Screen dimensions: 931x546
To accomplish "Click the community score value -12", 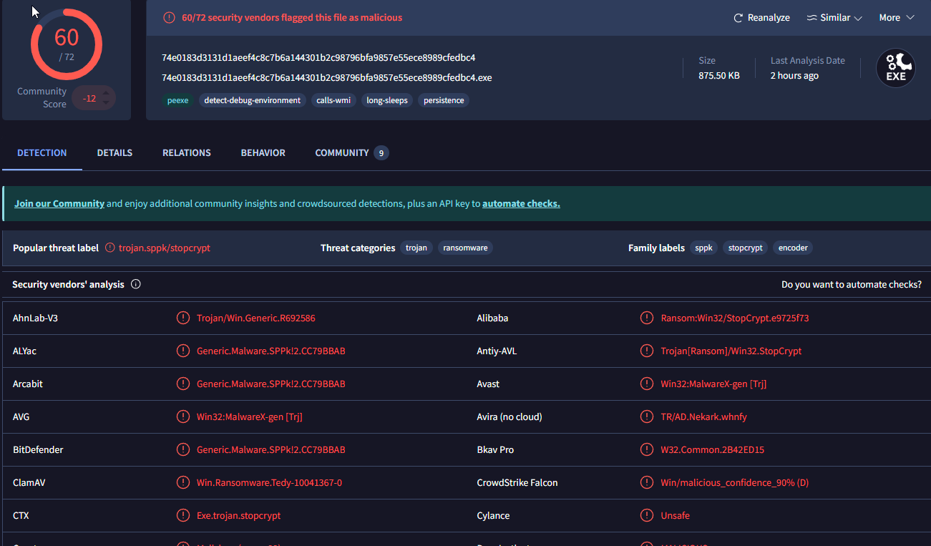I will click(89, 98).
